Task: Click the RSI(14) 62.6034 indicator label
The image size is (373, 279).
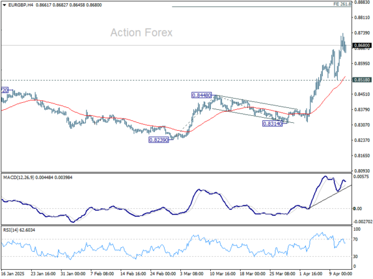Action: click(x=19, y=230)
